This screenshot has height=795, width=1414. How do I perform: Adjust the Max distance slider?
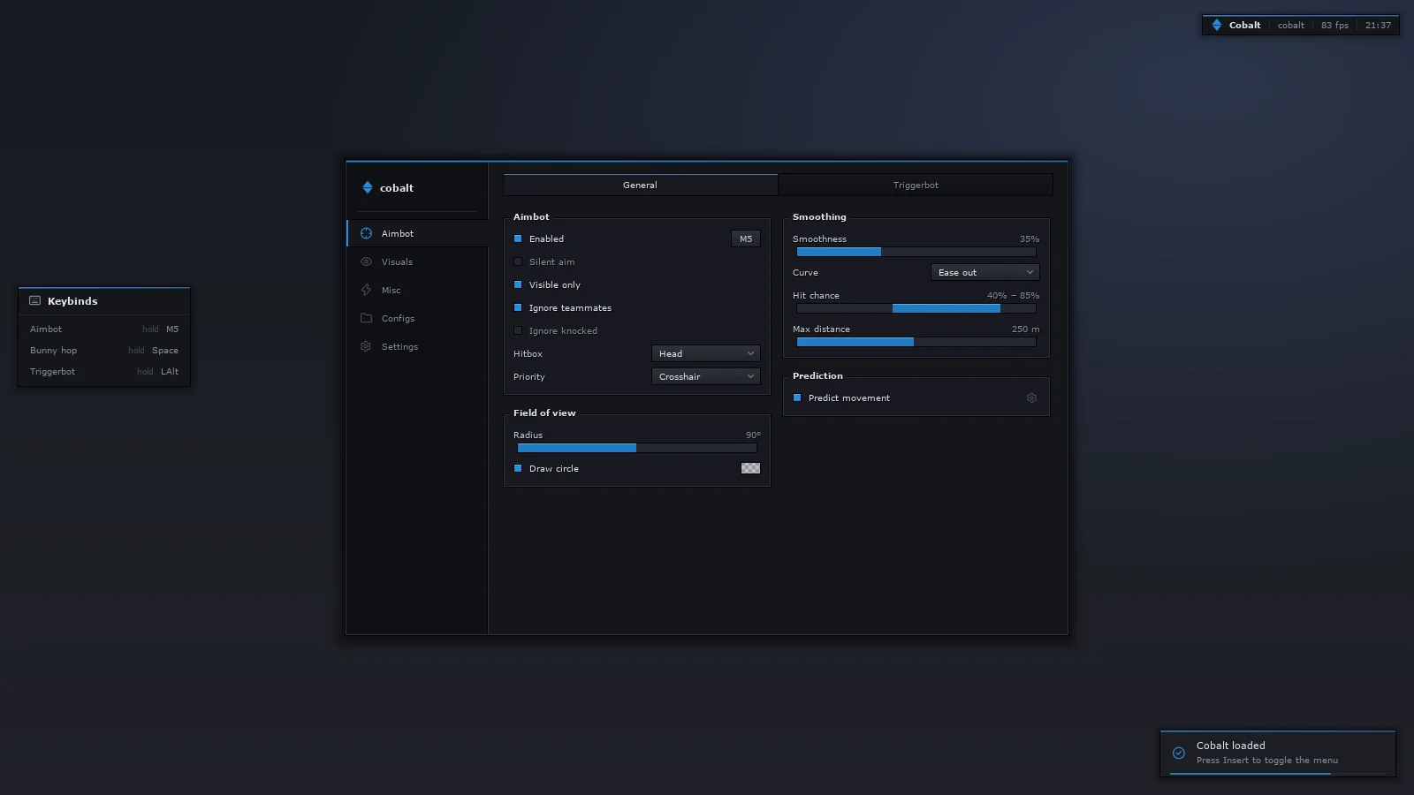point(916,342)
